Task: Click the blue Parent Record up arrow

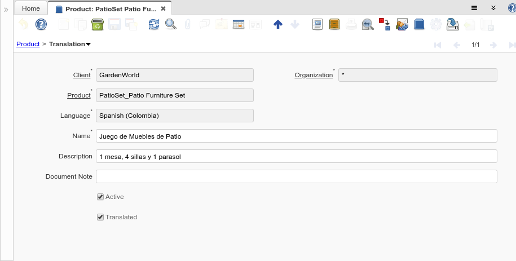Action: click(277, 24)
